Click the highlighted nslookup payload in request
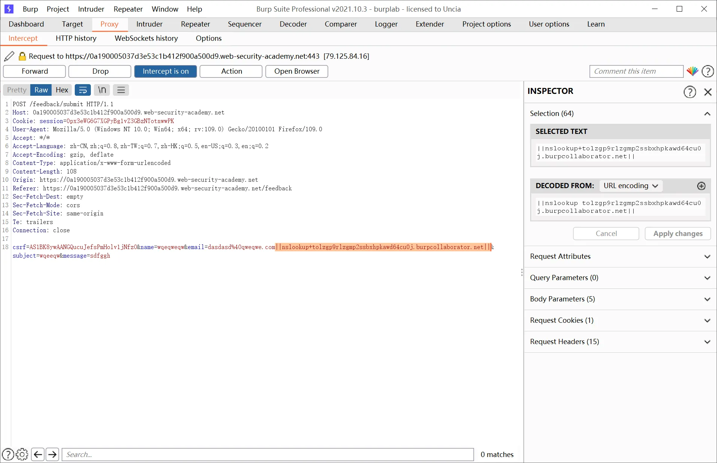The image size is (717, 463). point(383,247)
